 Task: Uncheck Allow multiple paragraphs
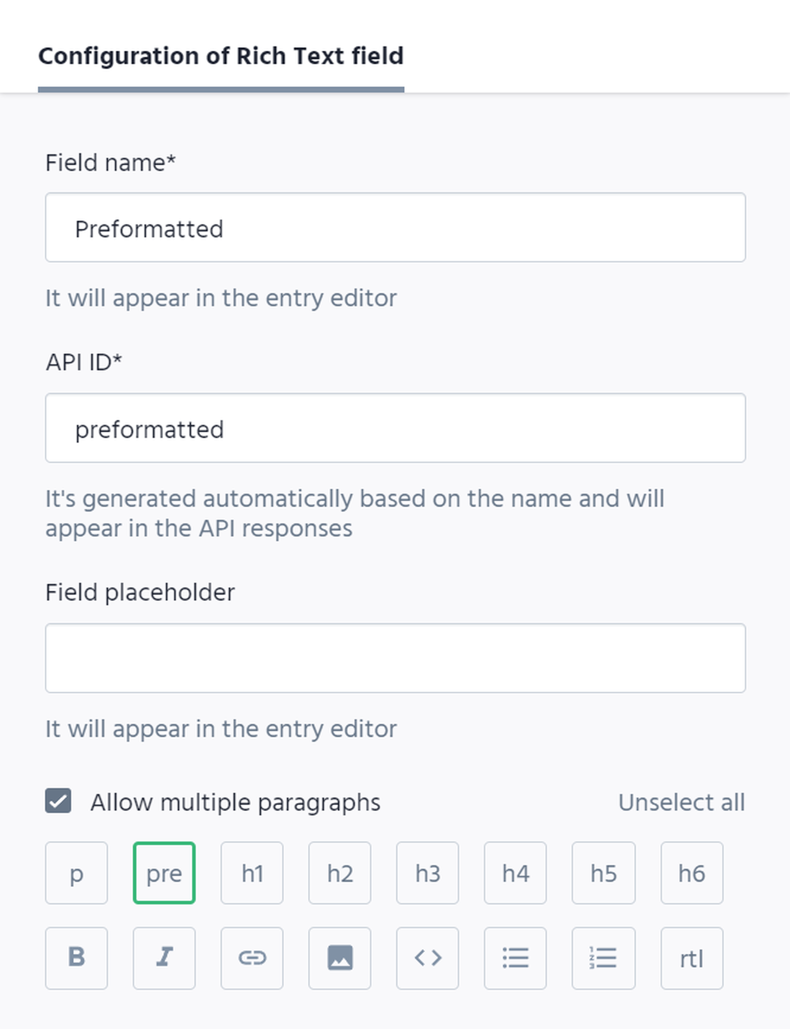point(59,802)
